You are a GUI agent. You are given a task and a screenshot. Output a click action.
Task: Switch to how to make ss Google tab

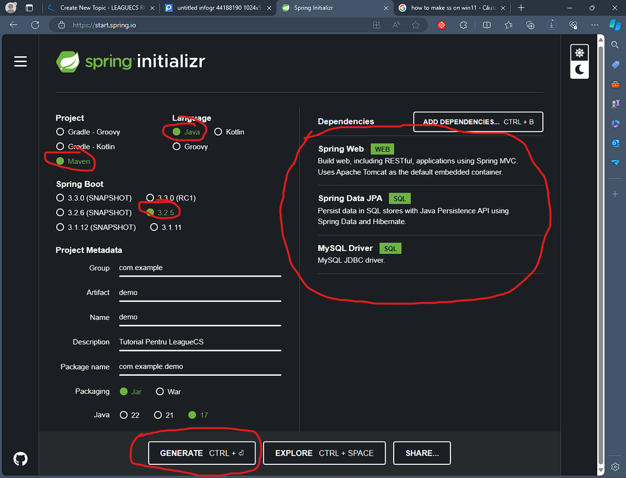[x=453, y=8]
